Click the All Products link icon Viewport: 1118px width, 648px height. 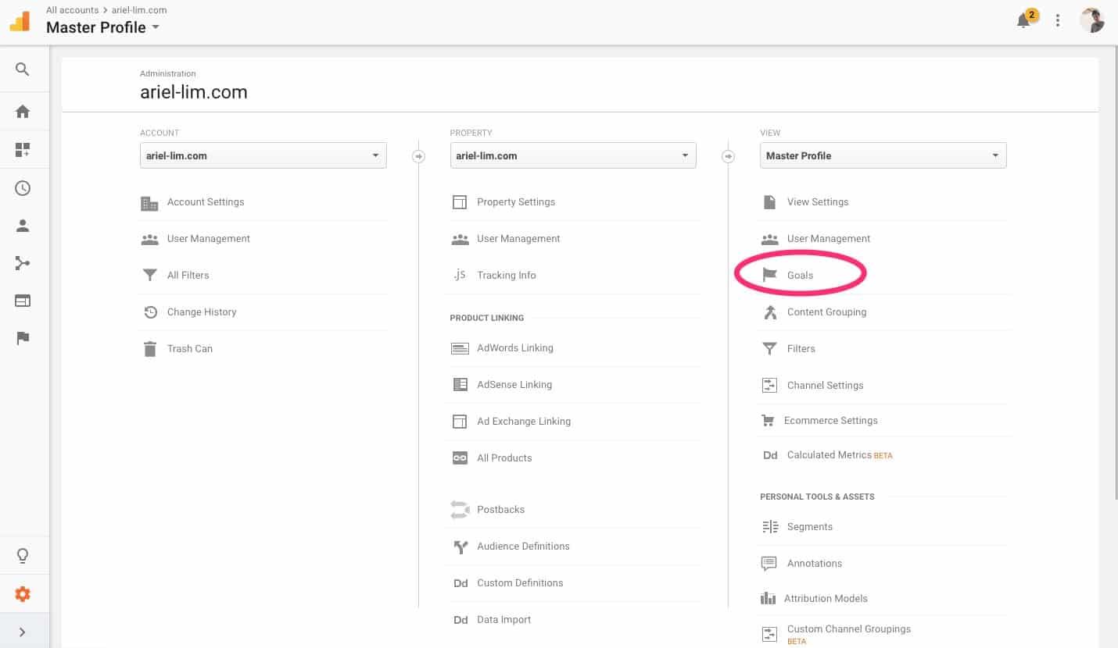(x=460, y=458)
